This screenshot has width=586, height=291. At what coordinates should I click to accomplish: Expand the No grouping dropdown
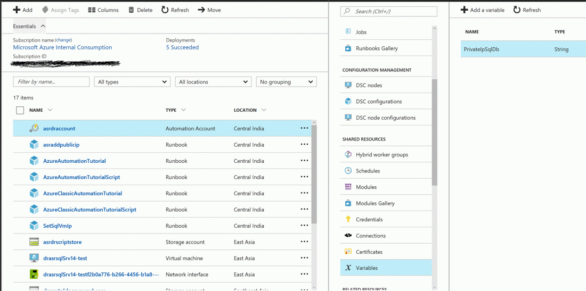pyautogui.click(x=286, y=82)
